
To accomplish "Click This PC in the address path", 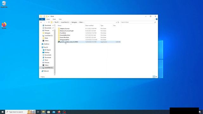I will 56,22.
